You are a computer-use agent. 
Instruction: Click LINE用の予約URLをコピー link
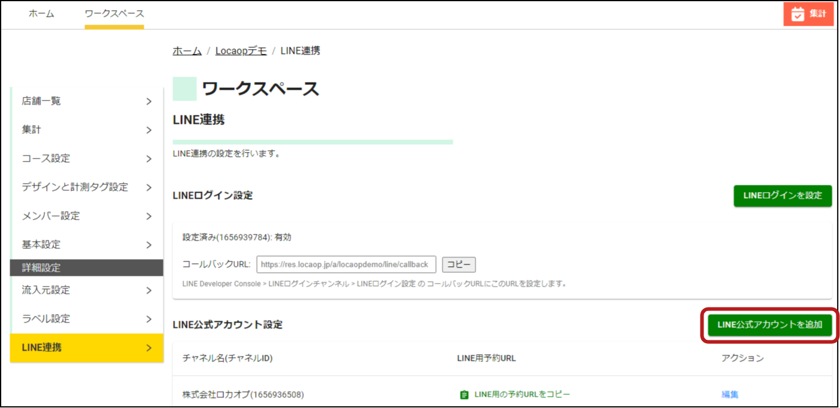click(x=522, y=395)
